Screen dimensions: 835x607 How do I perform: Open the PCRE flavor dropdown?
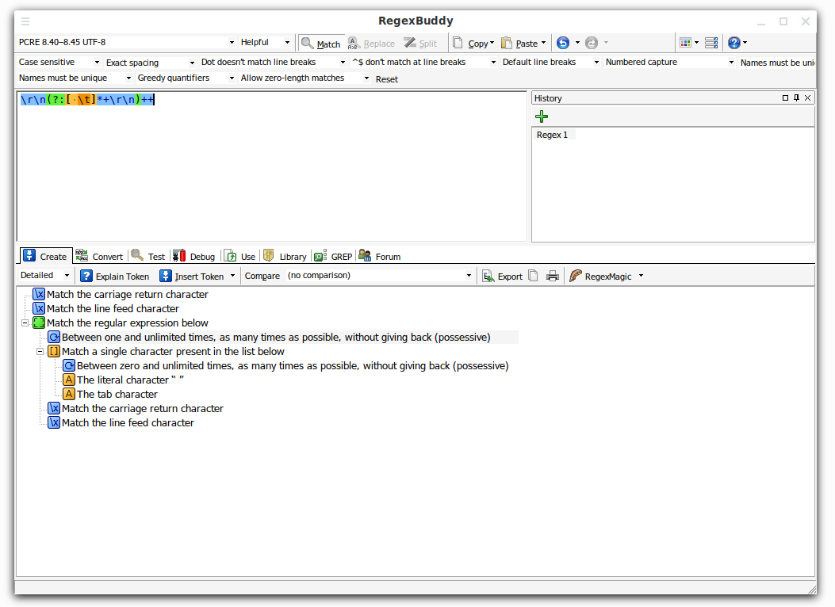click(x=231, y=42)
